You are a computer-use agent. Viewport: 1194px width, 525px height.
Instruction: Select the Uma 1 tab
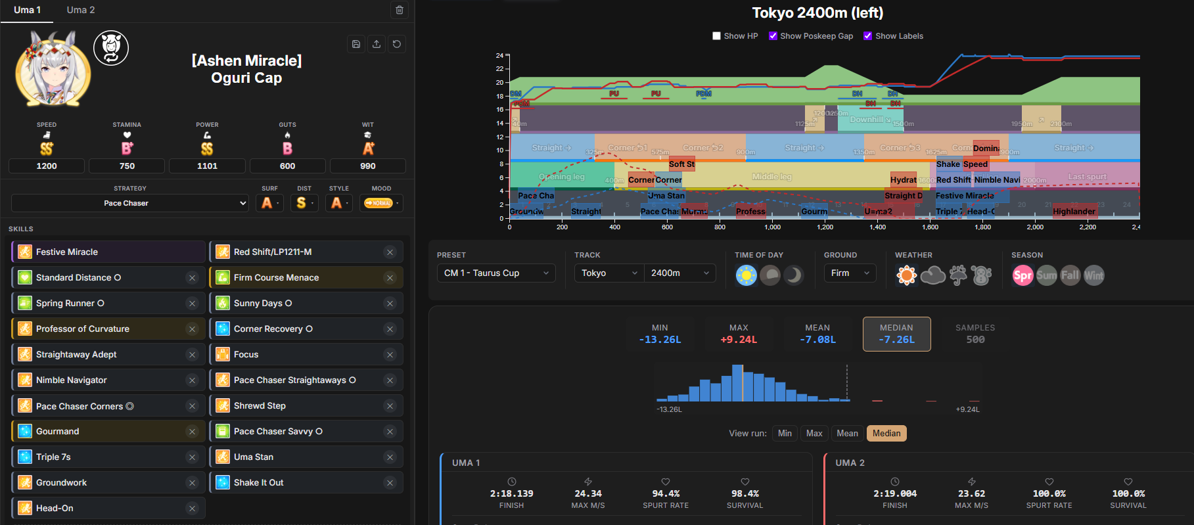[x=27, y=10]
